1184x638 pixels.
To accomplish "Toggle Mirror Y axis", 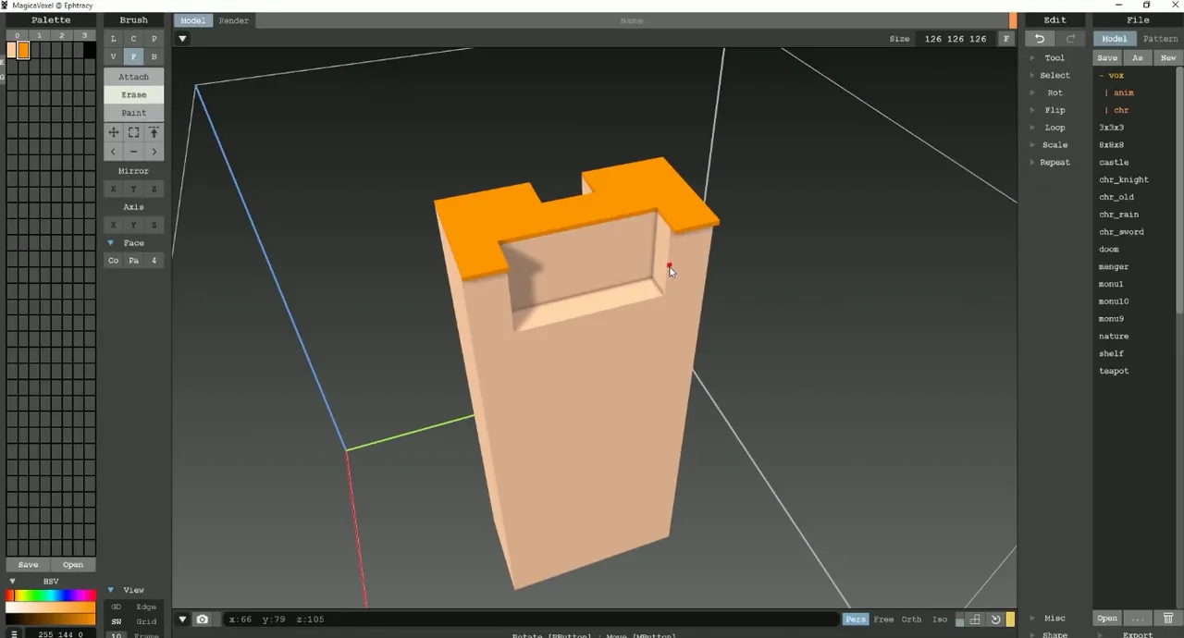I will (x=133, y=189).
